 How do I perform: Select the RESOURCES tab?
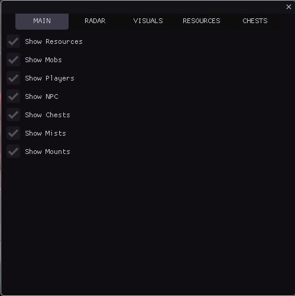pyautogui.click(x=202, y=21)
